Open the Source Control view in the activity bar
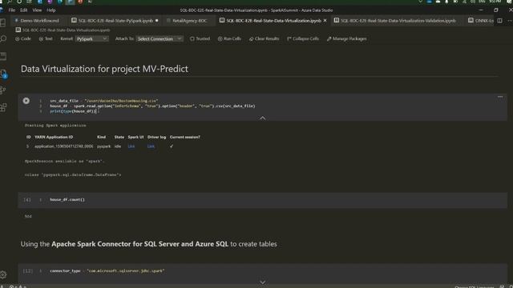This screenshot has width=513, height=288. tap(3, 90)
